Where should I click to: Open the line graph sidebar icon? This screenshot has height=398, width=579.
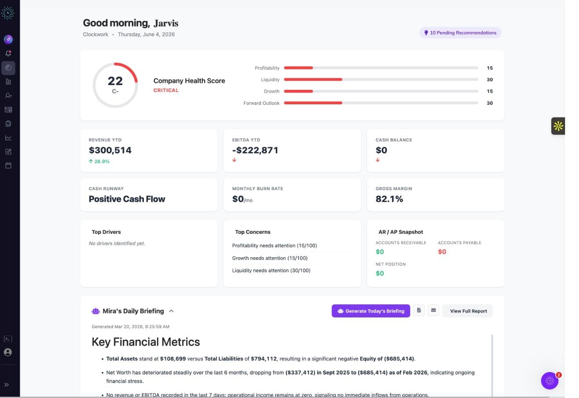8,138
